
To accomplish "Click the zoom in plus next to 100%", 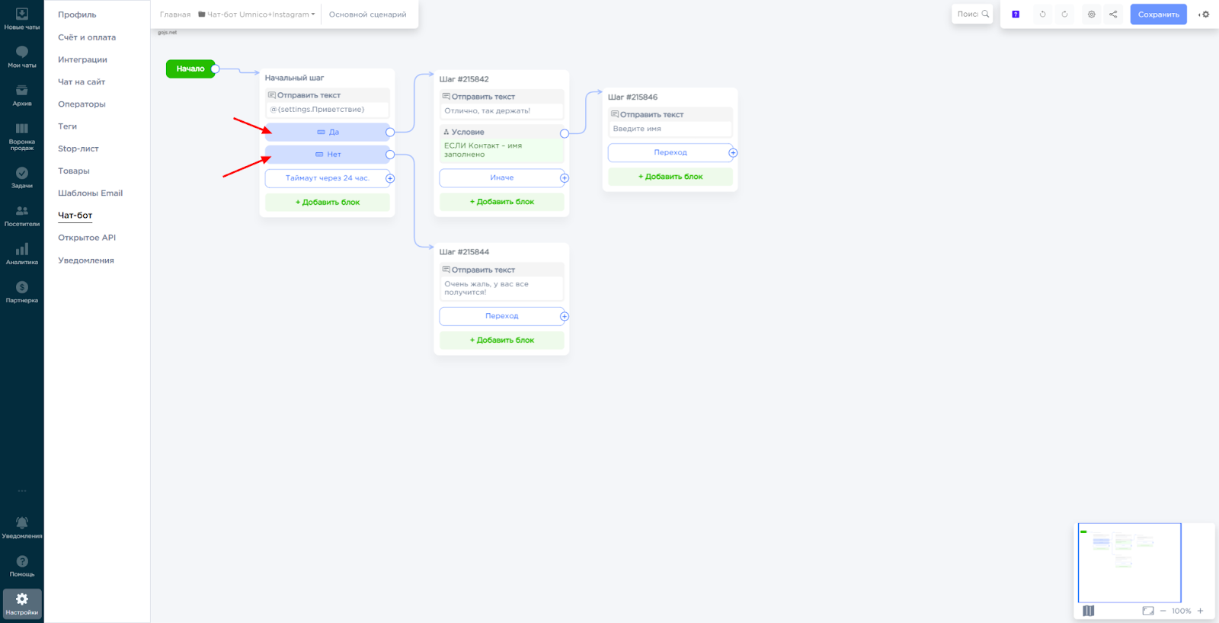I will pos(1200,611).
